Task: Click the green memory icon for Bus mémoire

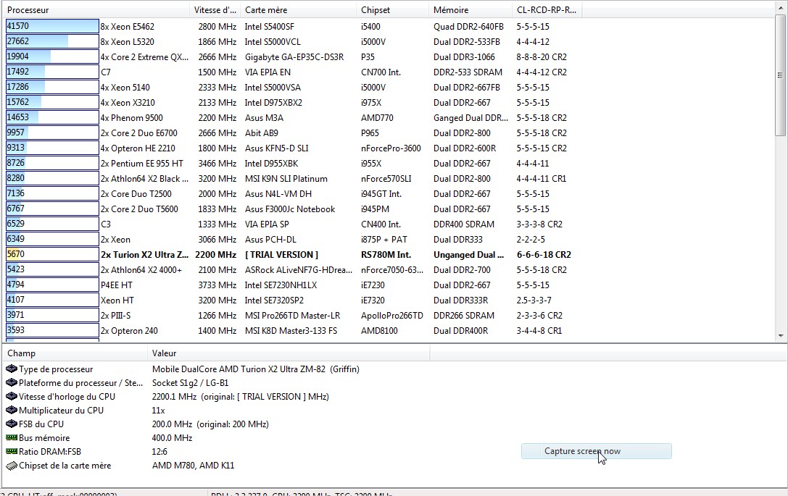Action: (12, 438)
